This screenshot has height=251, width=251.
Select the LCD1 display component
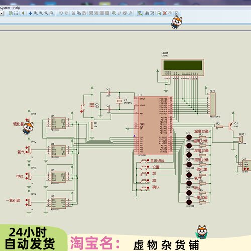tap(183, 67)
